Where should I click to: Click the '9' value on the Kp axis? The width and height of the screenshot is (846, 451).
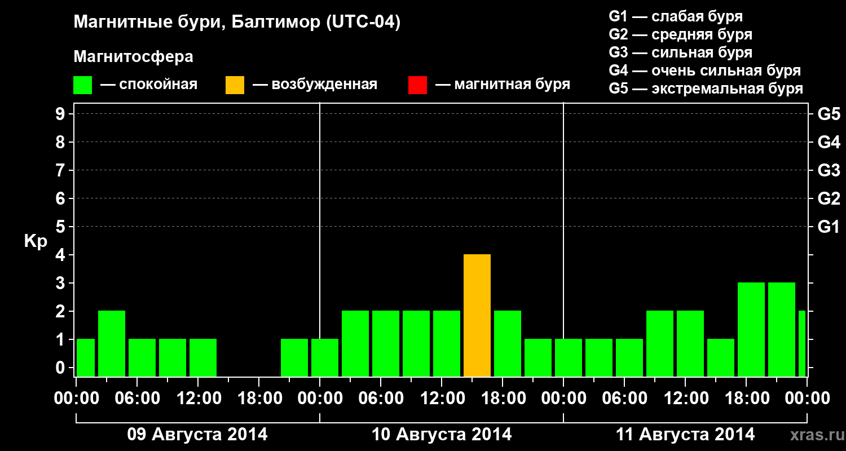tap(61, 114)
